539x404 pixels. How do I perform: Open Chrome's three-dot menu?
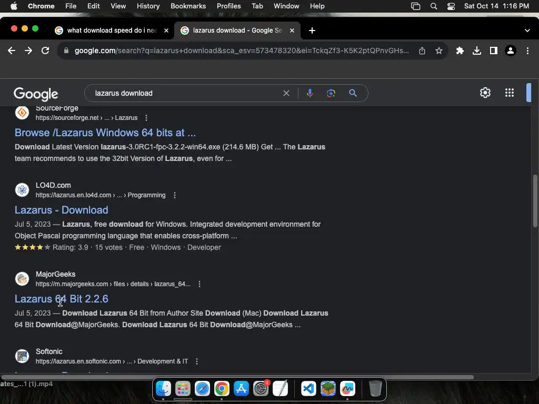[x=527, y=50]
